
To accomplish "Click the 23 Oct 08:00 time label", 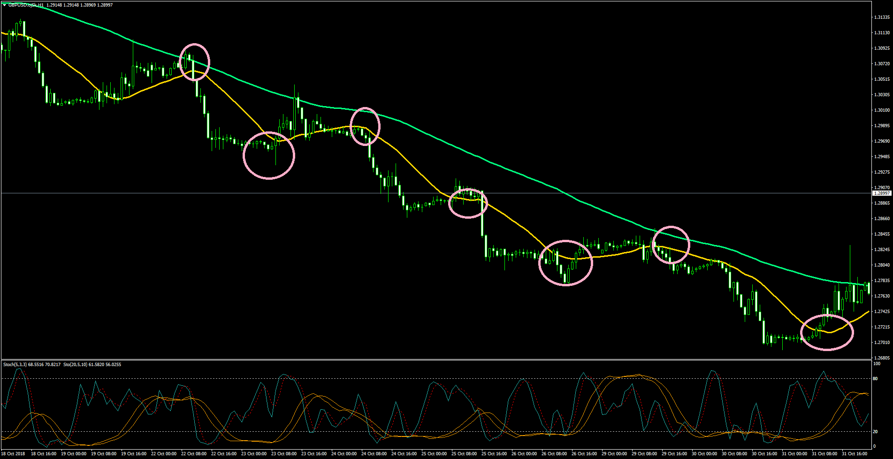I will [284, 454].
